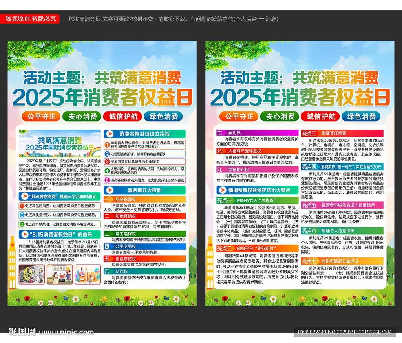Screen dimensions: 402x343
Task: Click the 九 监督批评权 heading bar
Action: pos(258,170)
